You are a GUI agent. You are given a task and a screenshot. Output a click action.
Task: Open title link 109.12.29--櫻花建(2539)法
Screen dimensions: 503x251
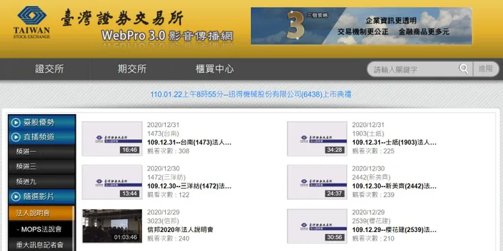tap(394, 229)
